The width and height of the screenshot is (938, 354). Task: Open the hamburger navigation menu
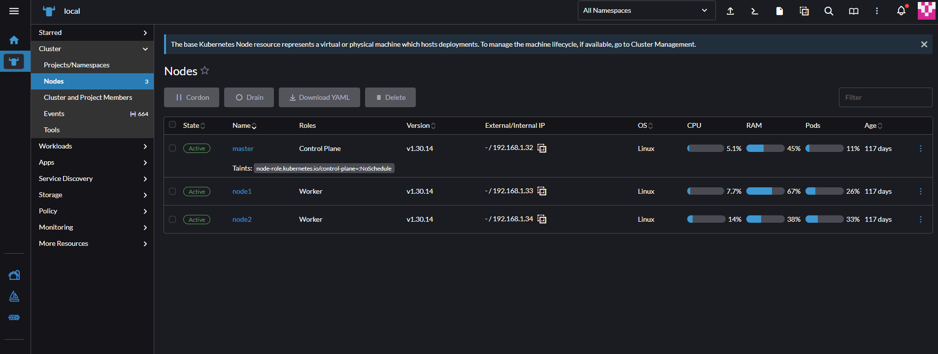(x=14, y=11)
